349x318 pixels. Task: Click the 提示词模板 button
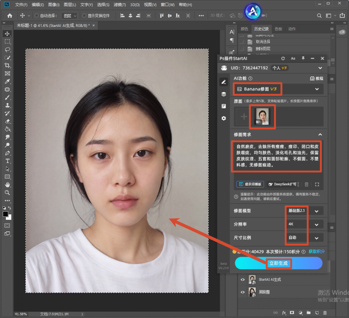[x=250, y=184]
